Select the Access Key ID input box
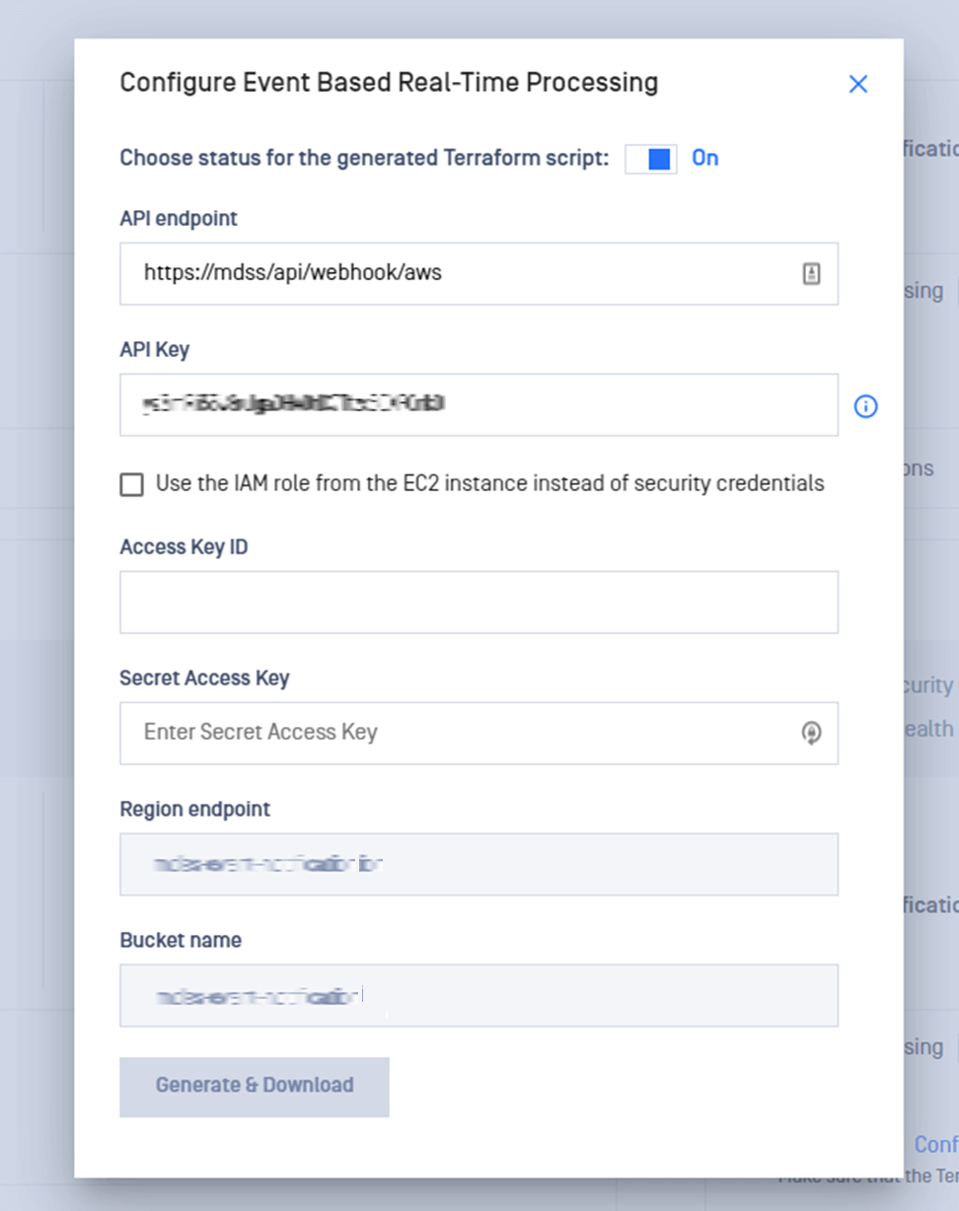Image resolution: width=959 pixels, height=1211 pixels. [479, 602]
